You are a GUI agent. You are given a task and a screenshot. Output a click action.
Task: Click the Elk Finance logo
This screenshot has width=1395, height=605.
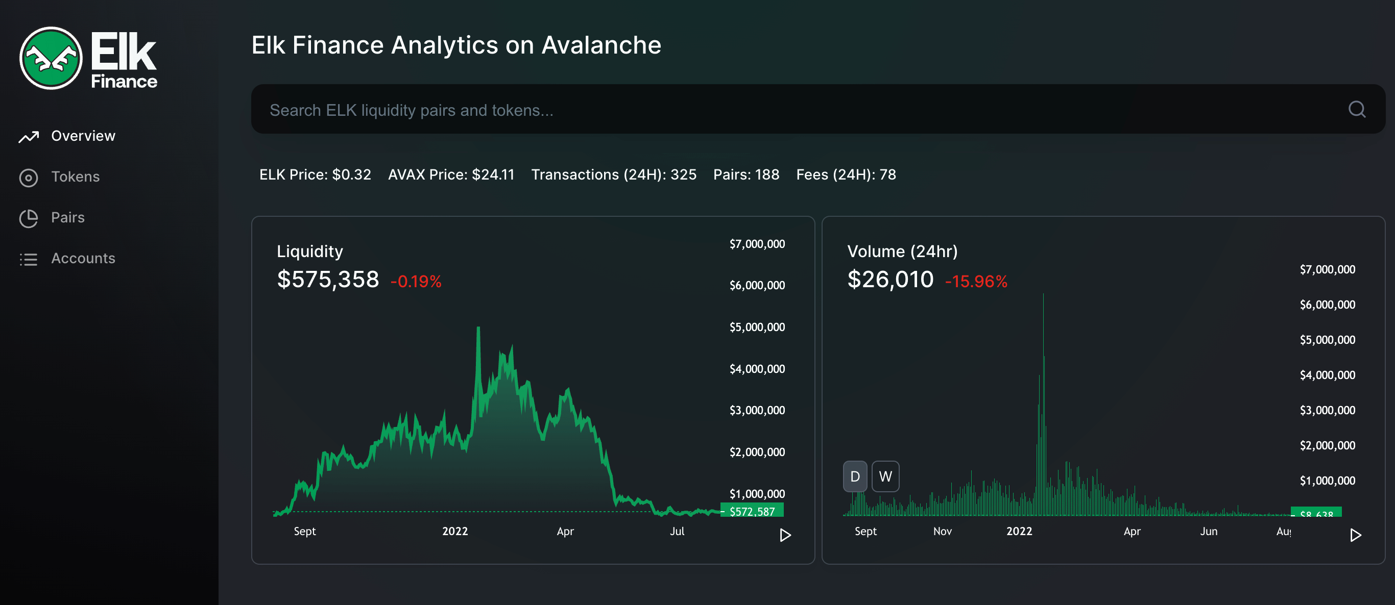pos(88,59)
